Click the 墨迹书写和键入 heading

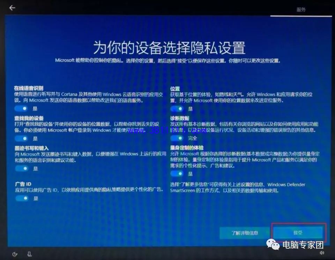[x=32, y=148]
